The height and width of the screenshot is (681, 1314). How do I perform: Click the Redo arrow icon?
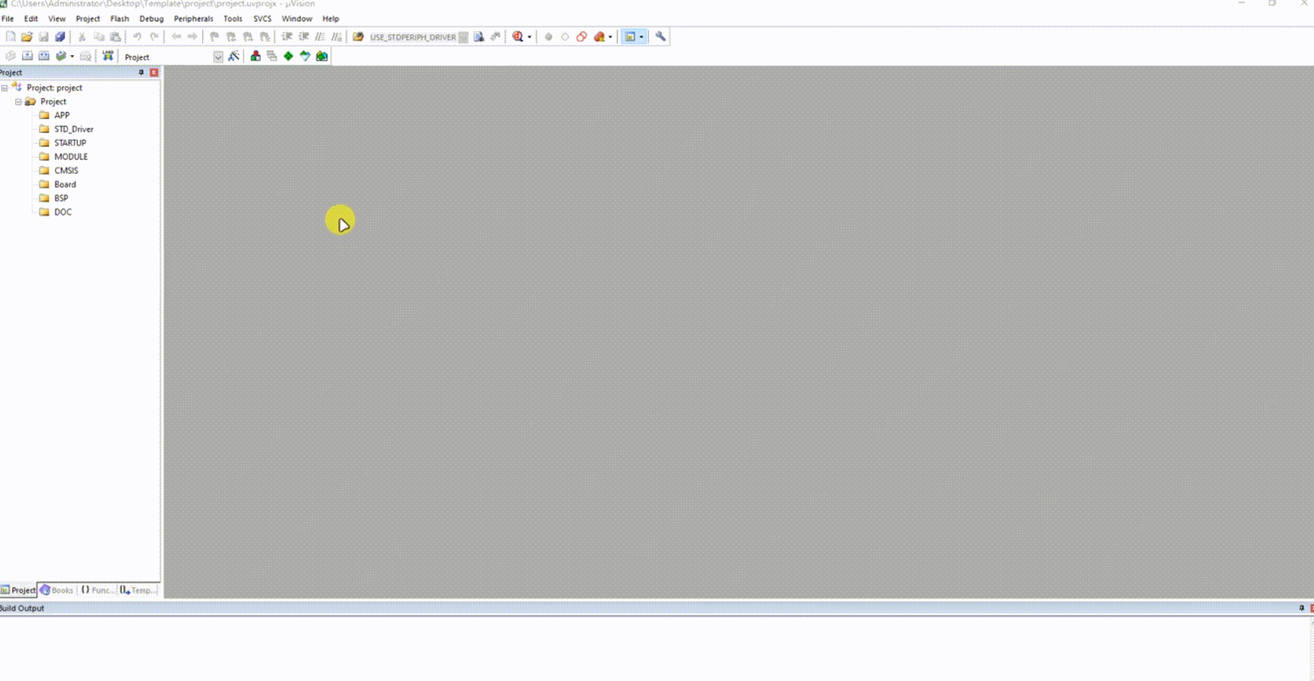(154, 36)
